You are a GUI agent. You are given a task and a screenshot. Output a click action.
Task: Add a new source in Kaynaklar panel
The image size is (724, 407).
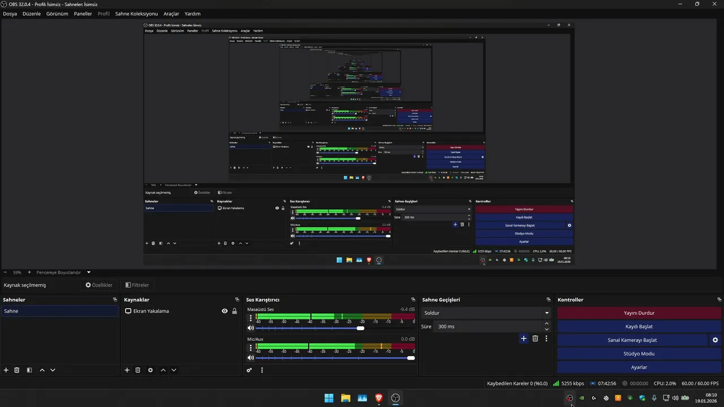coord(127,370)
